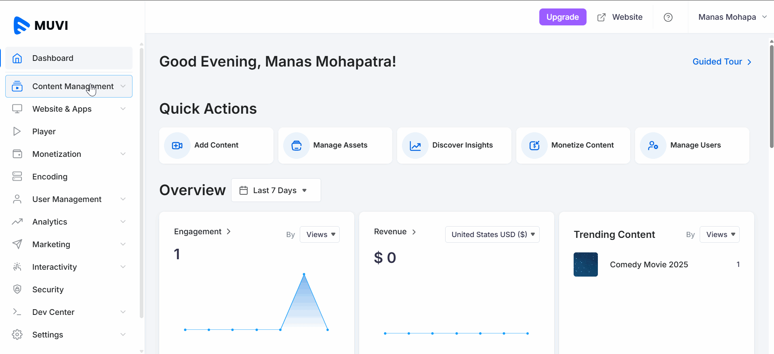Click the Add Content camera icon

coord(177,146)
